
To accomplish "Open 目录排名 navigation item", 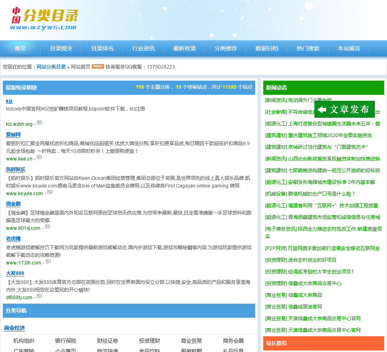I will click(x=102, y=48).
